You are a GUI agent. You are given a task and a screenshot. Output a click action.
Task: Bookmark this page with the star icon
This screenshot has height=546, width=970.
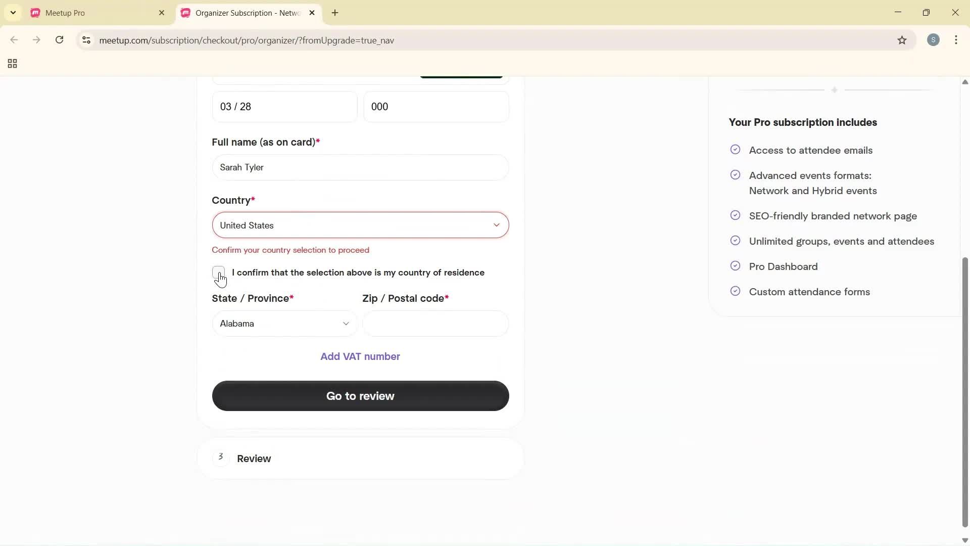click(902, 40)
